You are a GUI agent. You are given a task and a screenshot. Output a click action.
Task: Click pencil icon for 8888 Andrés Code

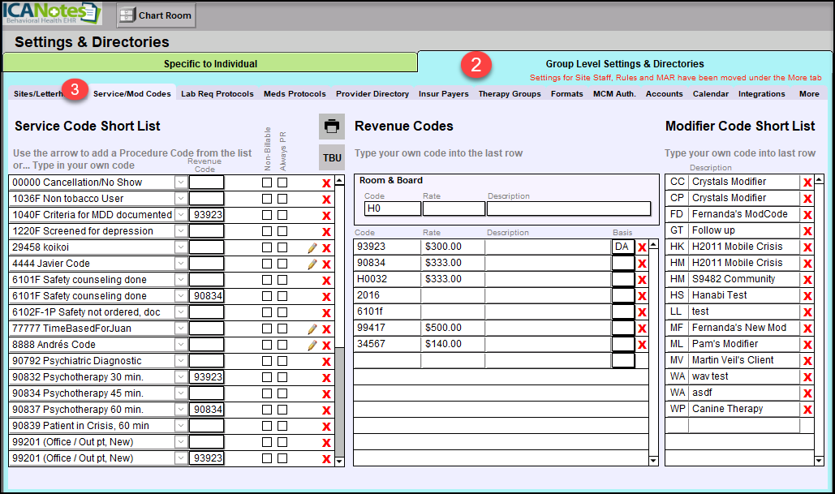tap(312, 345)
